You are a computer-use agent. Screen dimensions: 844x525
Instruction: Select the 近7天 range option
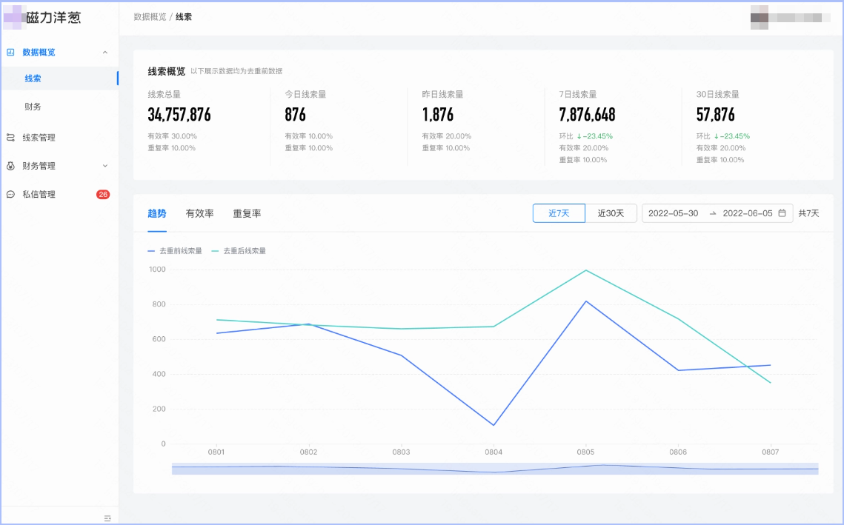click(559, 213)
